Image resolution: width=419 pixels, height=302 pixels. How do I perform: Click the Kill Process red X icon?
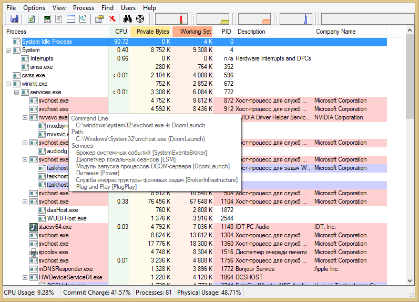(112, 19)
